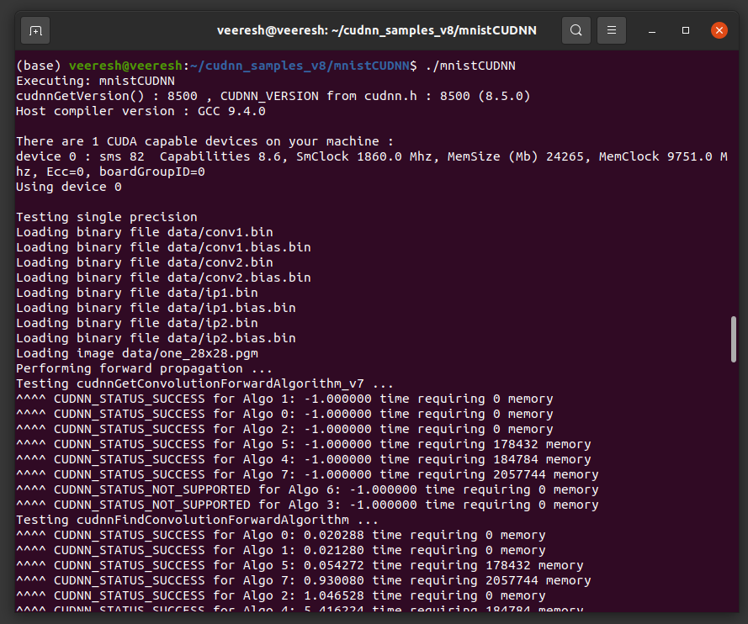This screenshot has width=748, height=624.
Task: Minimize the terminal window
Action: tap(651, 31)
